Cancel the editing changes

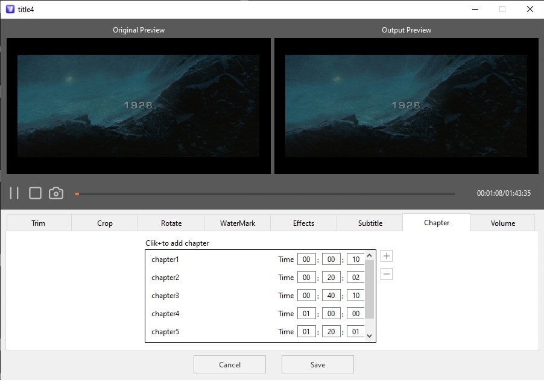(229, 364)
